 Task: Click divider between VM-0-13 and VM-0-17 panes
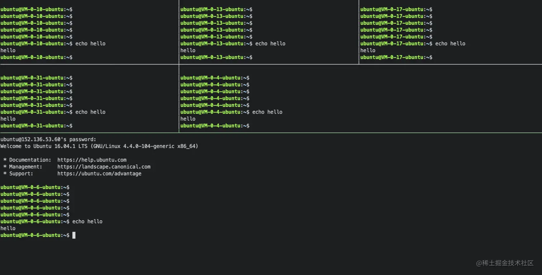click(359, 32)
